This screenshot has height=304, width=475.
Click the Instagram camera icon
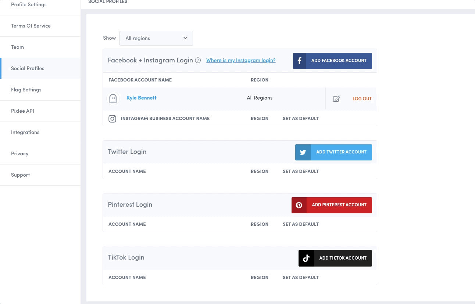(113, 119)
